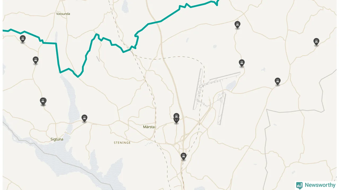Select the Vassunda place label

point(63,14)
